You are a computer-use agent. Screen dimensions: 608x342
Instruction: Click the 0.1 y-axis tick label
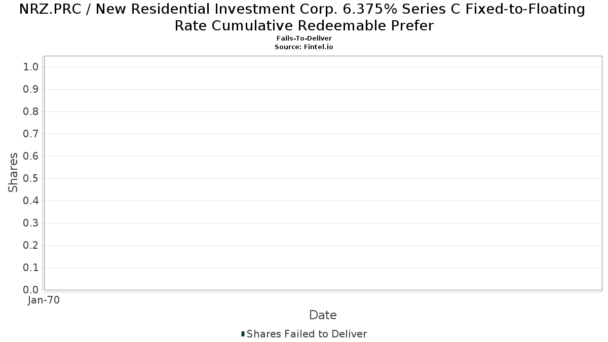point(31,268)
